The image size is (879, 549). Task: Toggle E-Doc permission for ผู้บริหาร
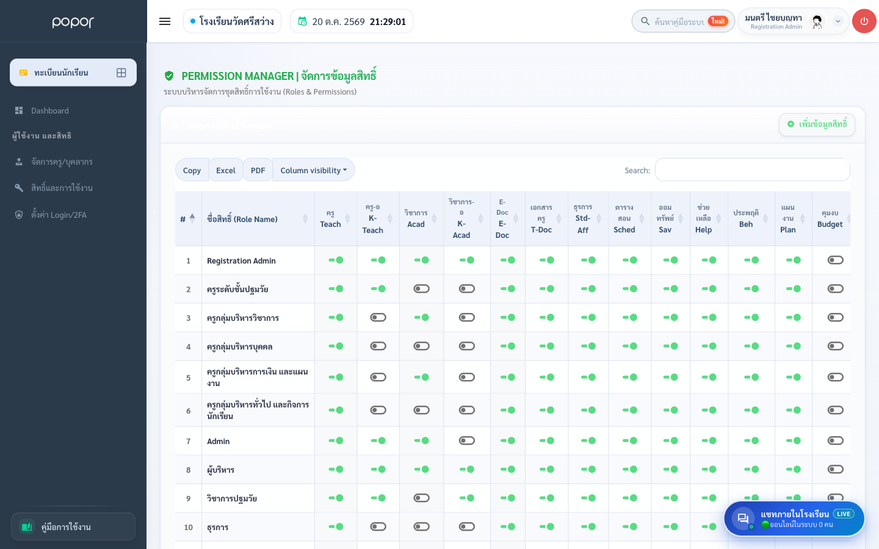(507, 469)
